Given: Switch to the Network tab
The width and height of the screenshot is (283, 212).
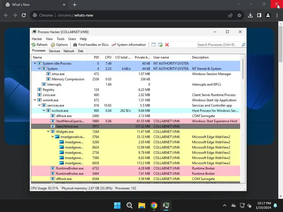Looking at the screenshot, I should (x=69, y=51).
